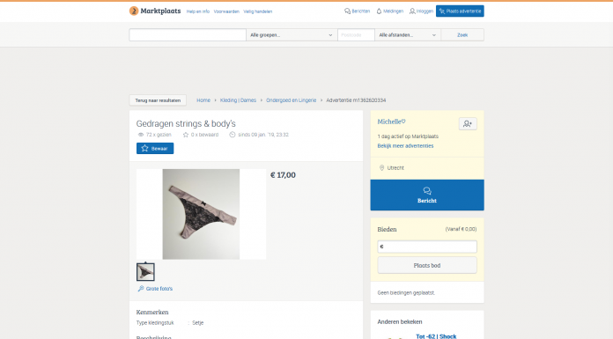The height and width of the screenshot is (339, 613).
Task: Click star icon next to bewaard count
Action: pos(186,135)
